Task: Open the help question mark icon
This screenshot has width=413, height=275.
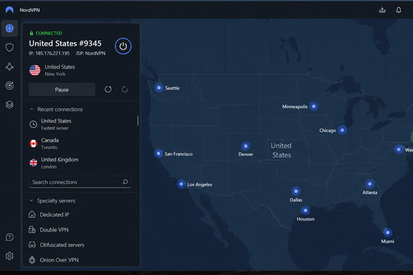Action: coord(10,237)
